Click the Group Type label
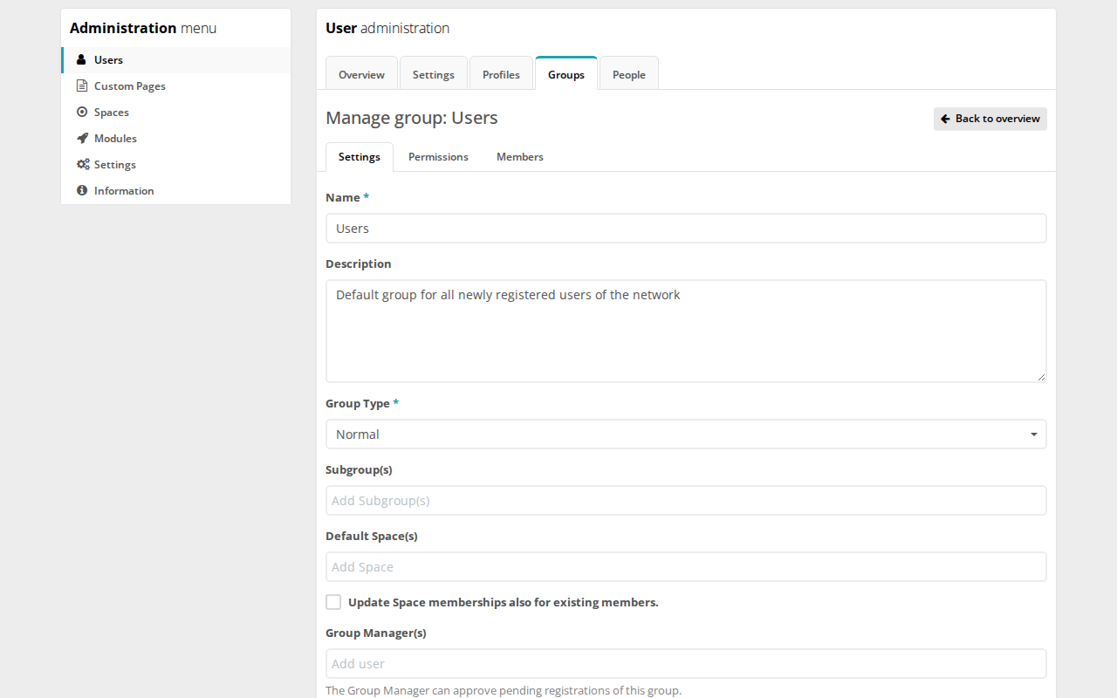Image resolution: width=1117 pixels, height=698 pixels. point(362,403)
